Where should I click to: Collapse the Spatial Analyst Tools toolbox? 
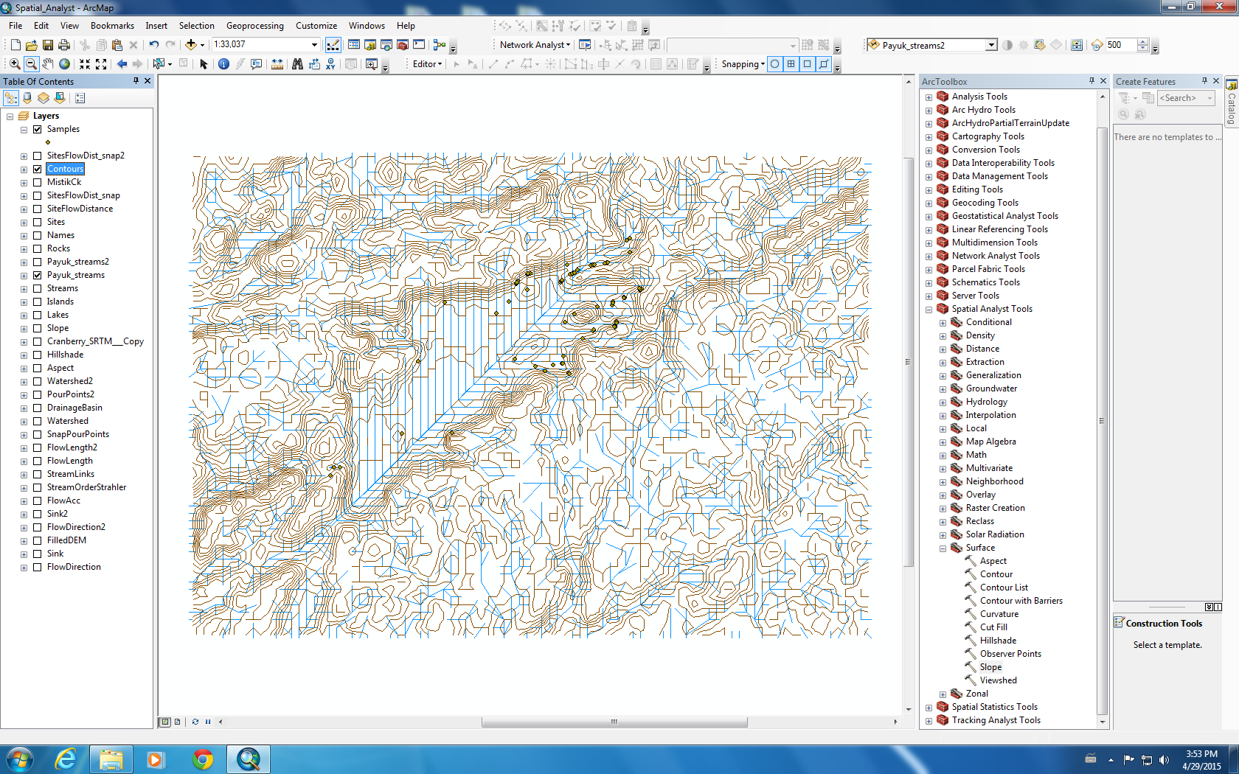[x=929, y=310]
